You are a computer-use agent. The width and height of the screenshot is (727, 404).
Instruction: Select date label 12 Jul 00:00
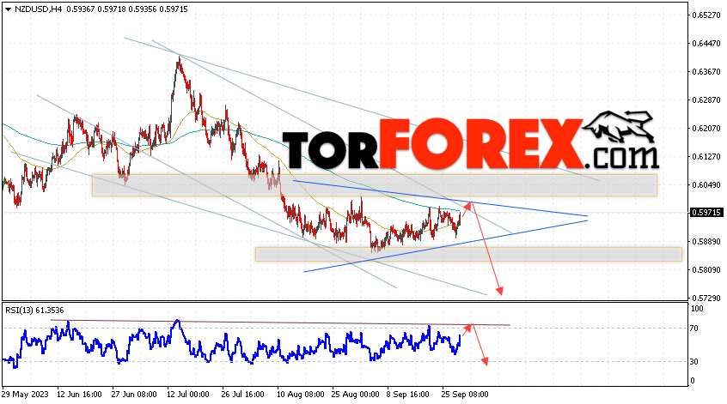(188, 395)
